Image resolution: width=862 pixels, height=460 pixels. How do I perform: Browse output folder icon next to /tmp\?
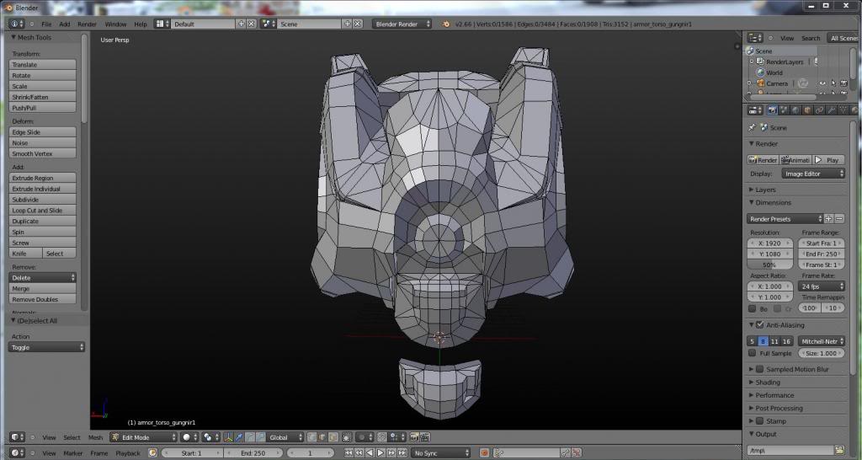(x=839, y=450)
